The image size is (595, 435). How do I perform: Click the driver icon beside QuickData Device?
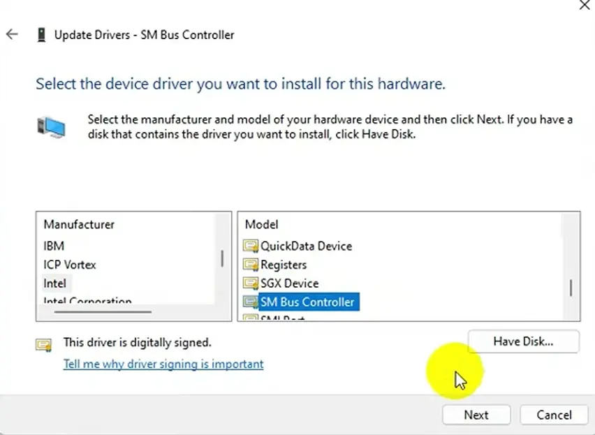[251, 246]
